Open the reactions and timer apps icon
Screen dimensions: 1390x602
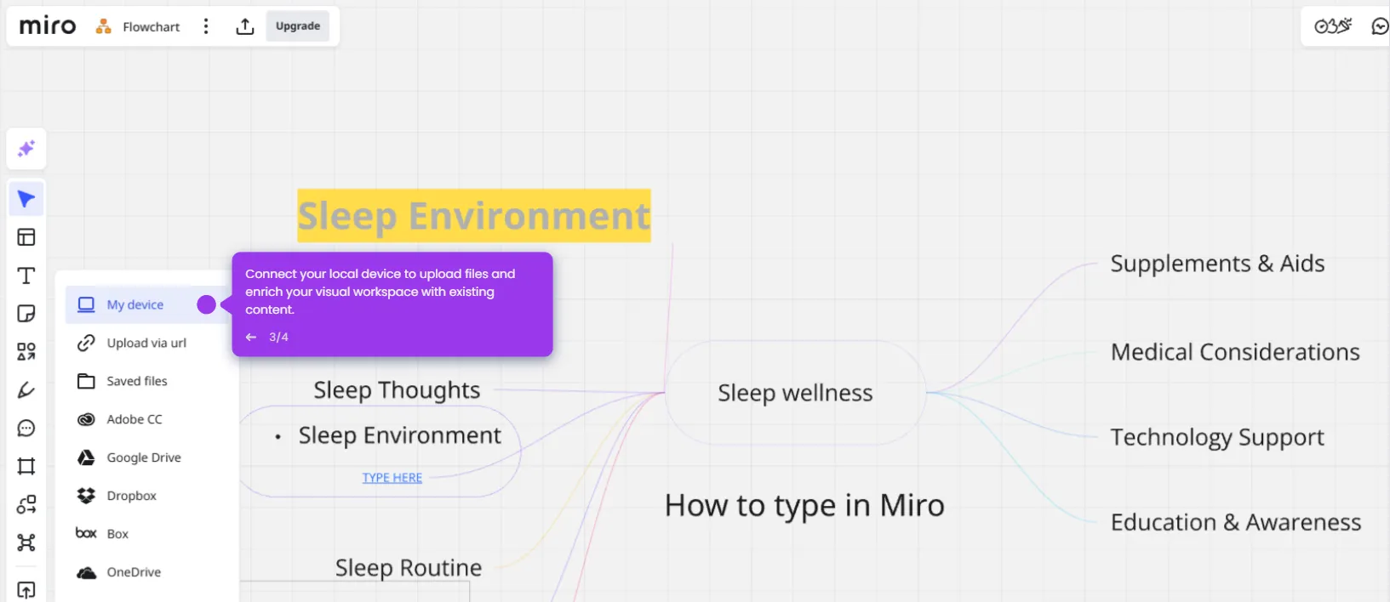[x=1333, y=26]
